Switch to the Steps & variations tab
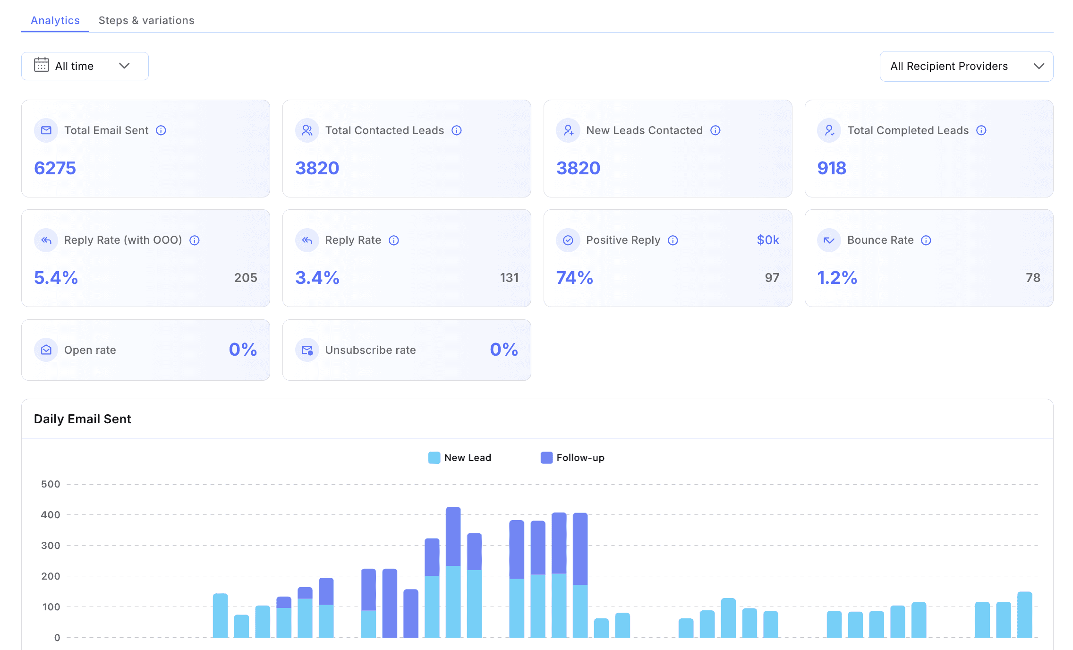 pyautogui.click(x=146, y=20)
